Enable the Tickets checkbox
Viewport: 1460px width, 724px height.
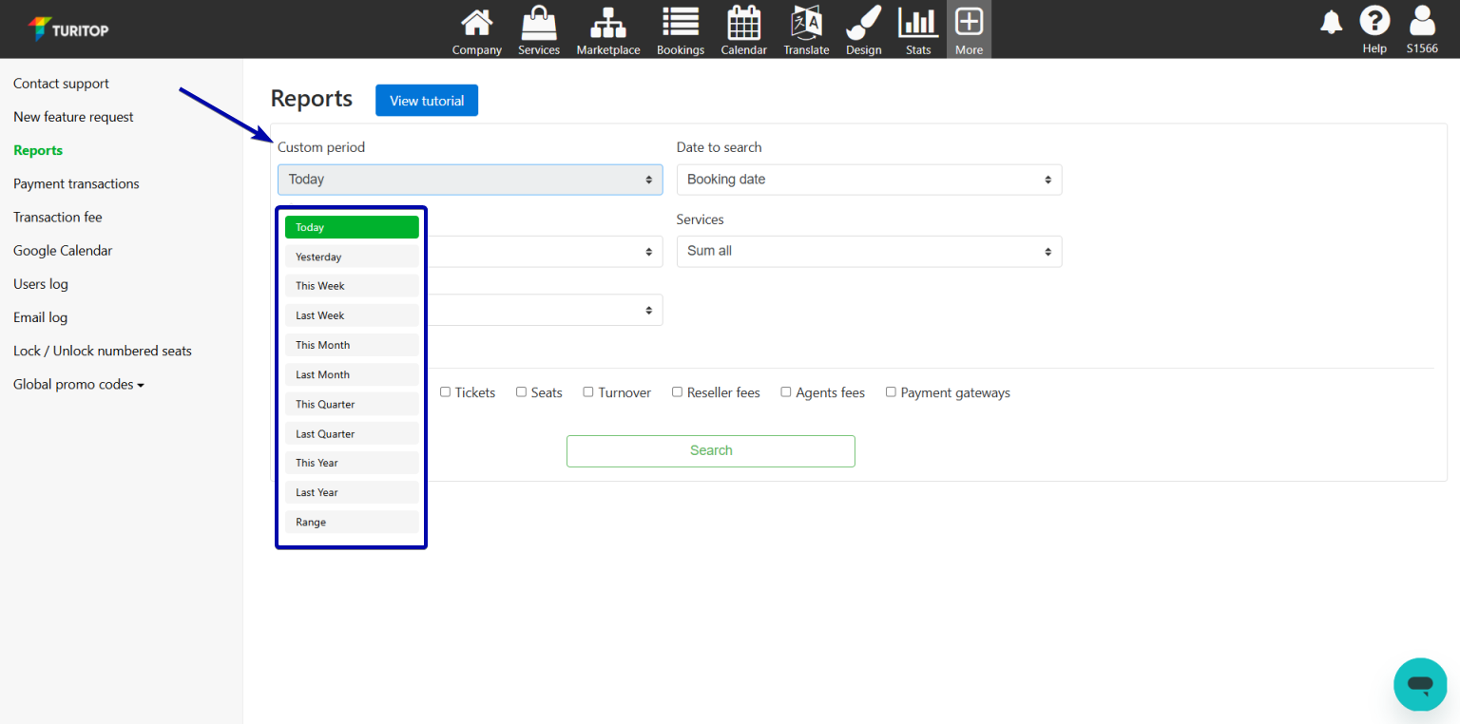[445, 391]
